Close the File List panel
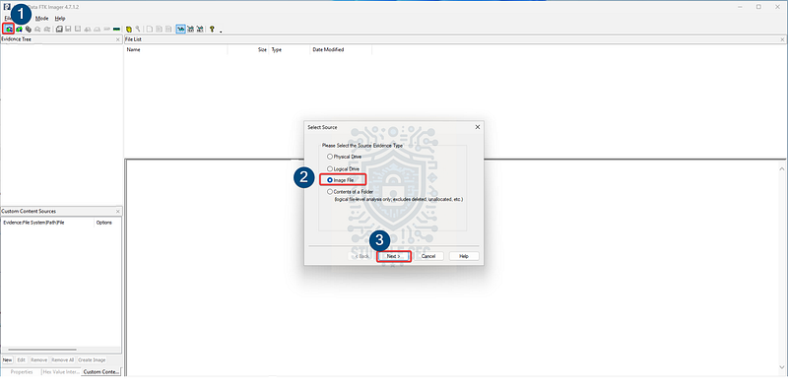 (x=782, y=39)
